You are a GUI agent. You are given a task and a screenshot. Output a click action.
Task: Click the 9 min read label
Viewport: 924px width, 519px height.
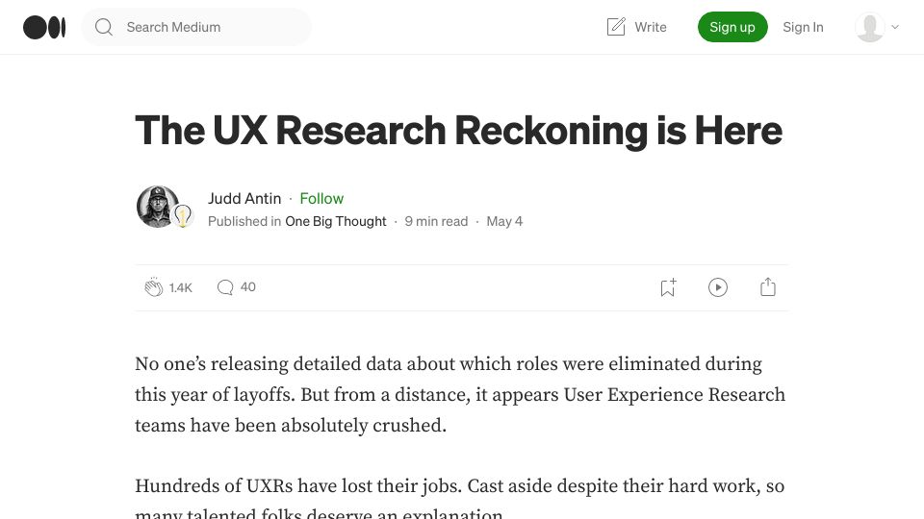(x=436, y=221)
